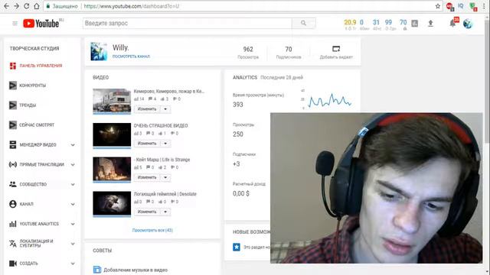
Task: Click the ANALYTICS widget heading
Action: coord(245,77)
